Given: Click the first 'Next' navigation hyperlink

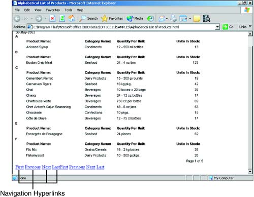Looking at the screenshot, I should pyautogui.click(x=46, y=167).
